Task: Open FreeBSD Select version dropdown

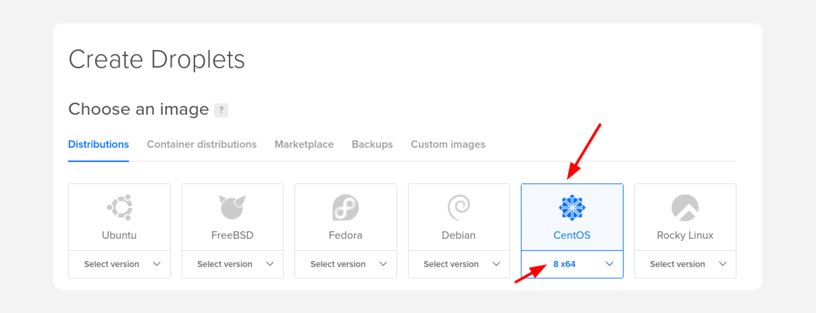Action: pos(233,264)
